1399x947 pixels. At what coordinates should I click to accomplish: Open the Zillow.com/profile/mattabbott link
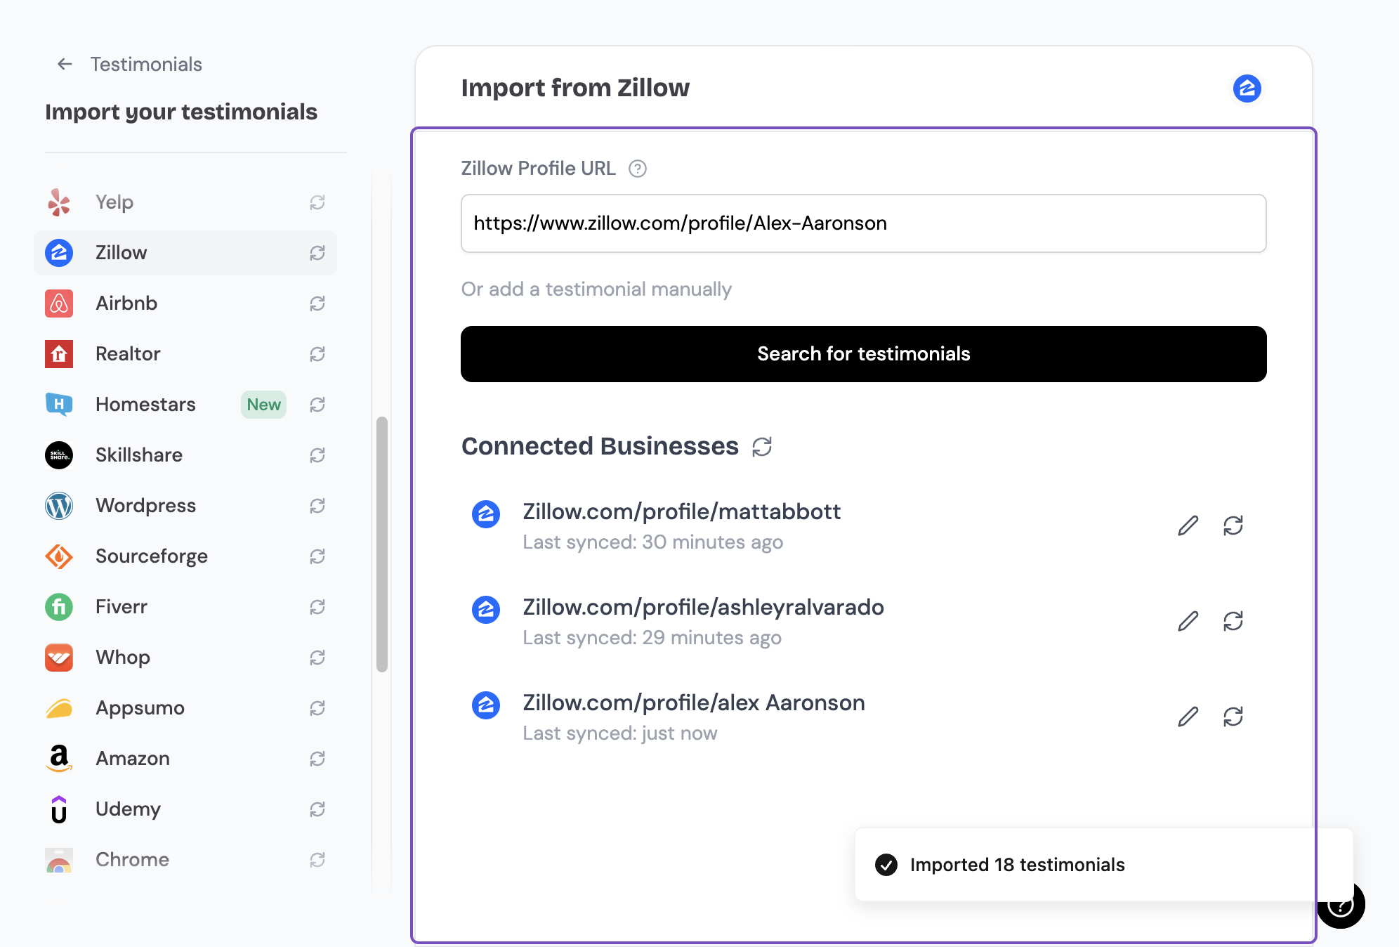[x=681, y=511]
